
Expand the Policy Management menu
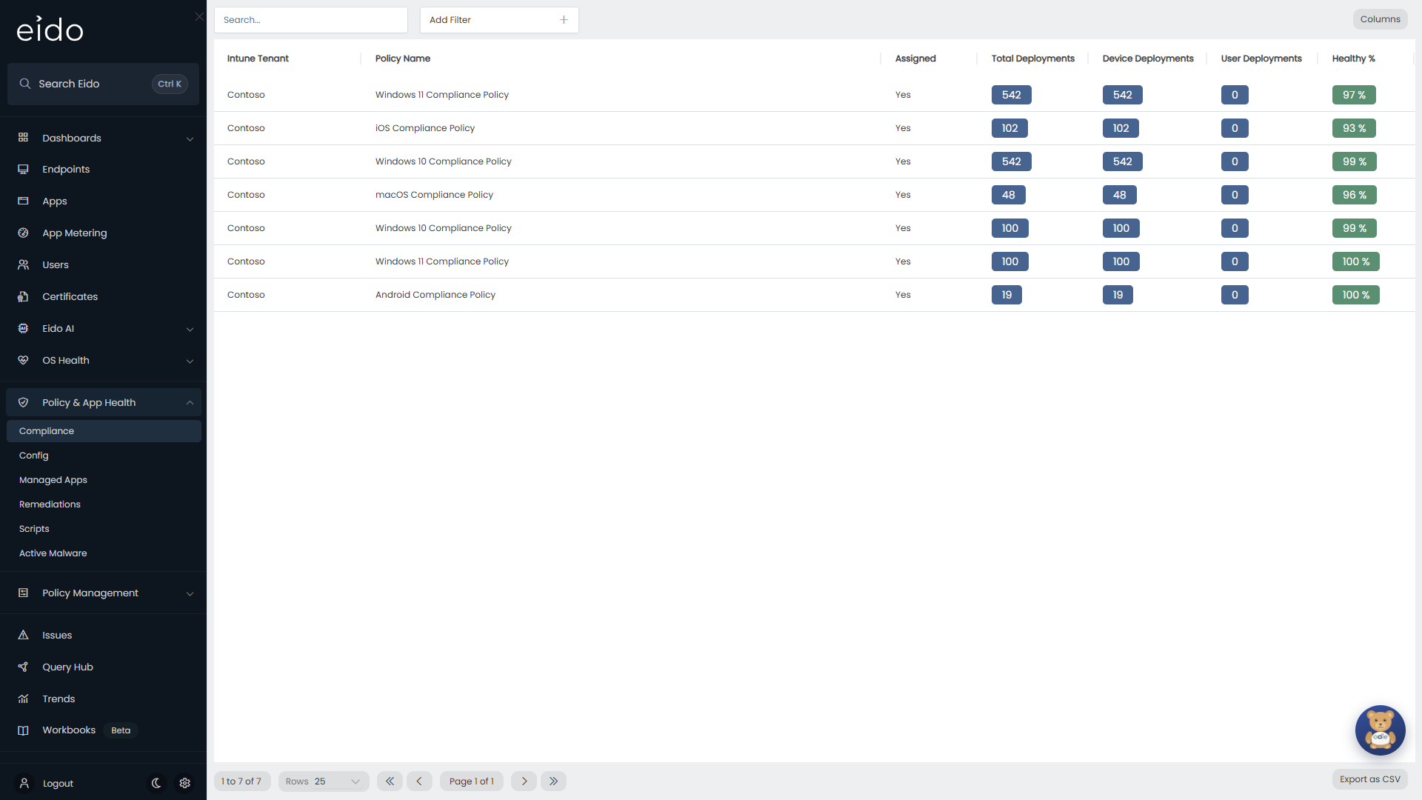(103, 593)
